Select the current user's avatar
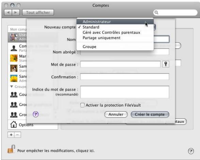Screen dimensions: 200x160 (14, 37)
